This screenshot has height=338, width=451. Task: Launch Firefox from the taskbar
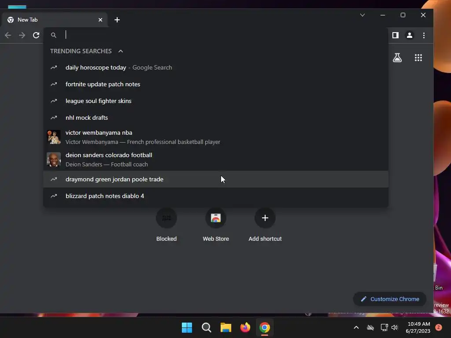pos(245,327)
